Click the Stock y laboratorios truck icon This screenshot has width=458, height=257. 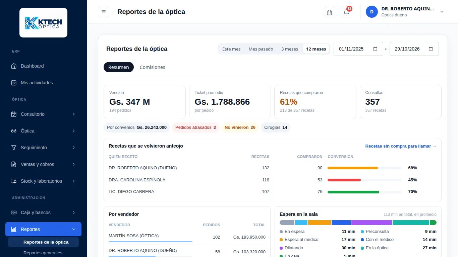click(14, 181)
